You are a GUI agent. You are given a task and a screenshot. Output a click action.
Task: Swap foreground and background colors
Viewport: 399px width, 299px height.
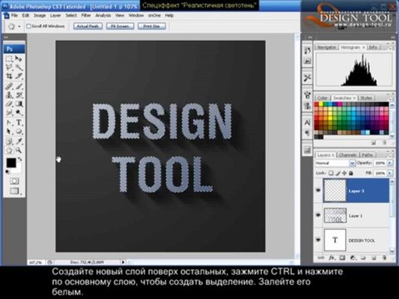(20, 159)
